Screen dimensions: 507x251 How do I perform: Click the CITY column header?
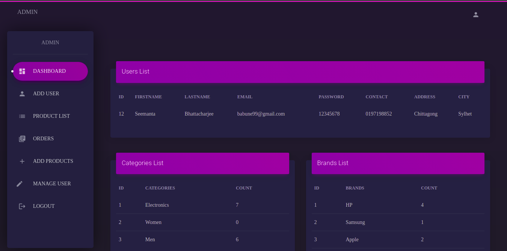(x=464, y=97)
